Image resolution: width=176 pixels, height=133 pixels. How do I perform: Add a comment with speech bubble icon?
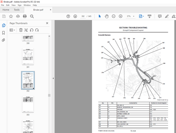(x=160, y=16)
